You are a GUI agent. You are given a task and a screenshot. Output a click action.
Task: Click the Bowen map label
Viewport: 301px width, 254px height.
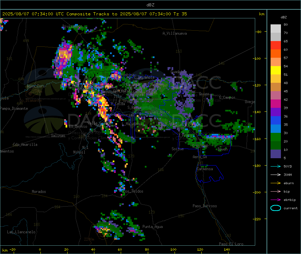coord(223,149)
